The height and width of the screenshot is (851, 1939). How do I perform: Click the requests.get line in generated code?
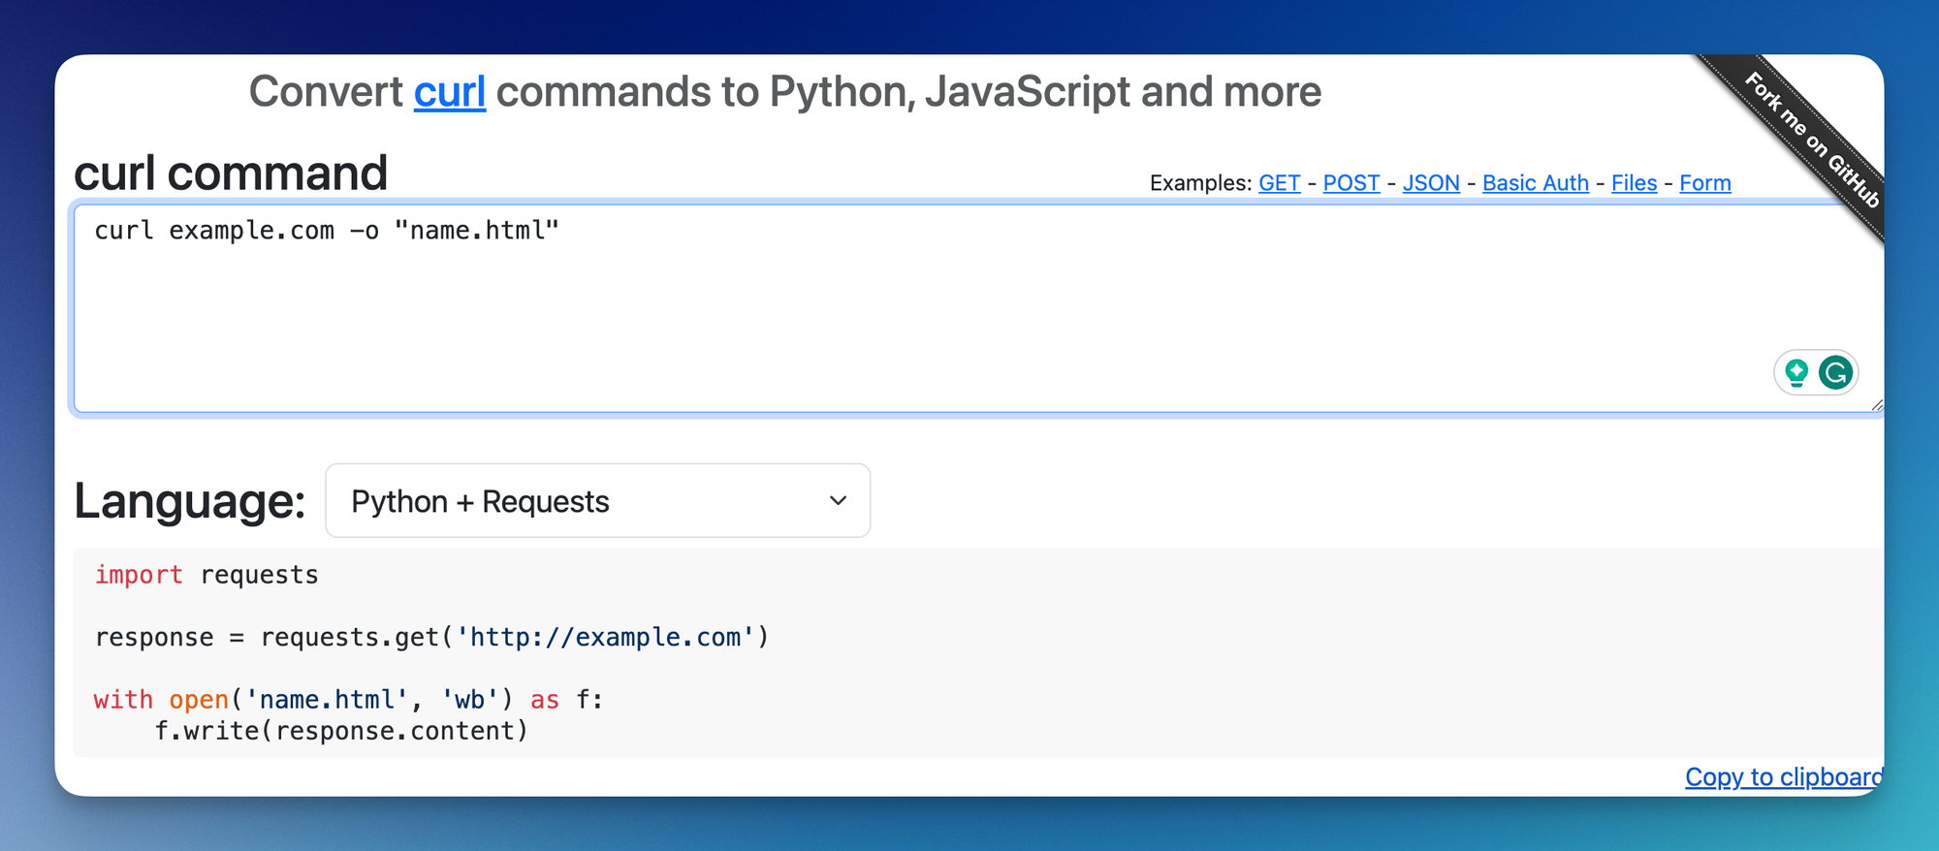pos(431,638)
